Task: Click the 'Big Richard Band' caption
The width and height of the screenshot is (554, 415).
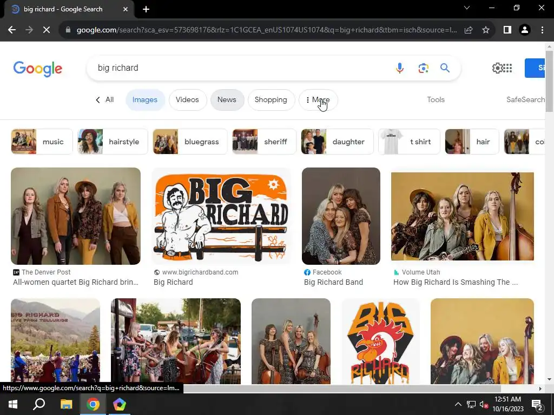Action: pyautogui.click(x=333, y=282)
